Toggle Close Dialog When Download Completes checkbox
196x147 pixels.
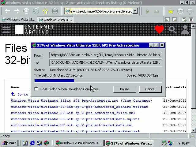pyautogui.click(x=36, y=89)
